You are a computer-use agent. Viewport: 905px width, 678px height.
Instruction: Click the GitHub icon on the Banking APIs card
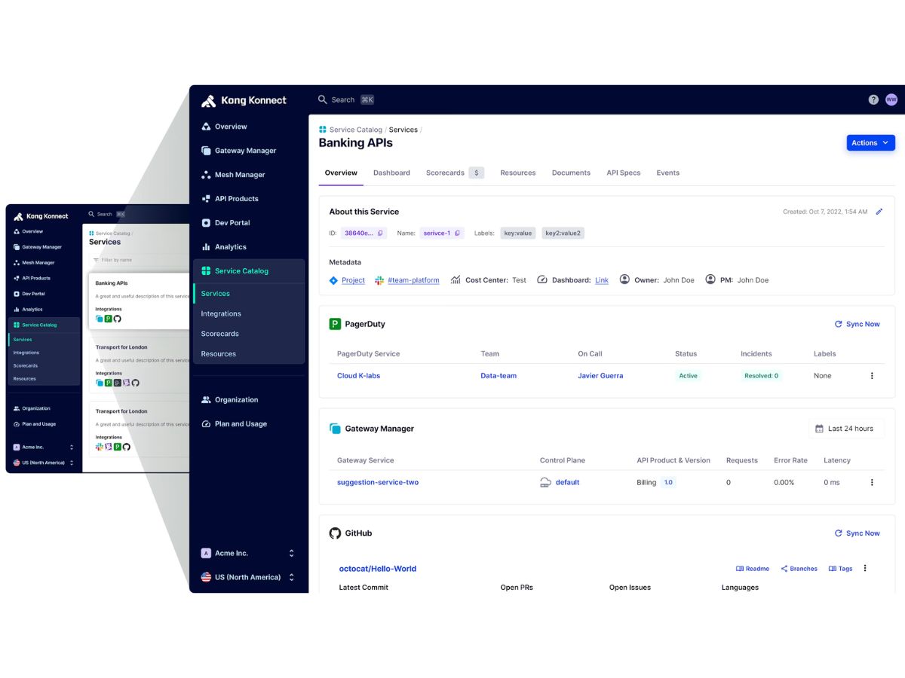pos(118,319)
